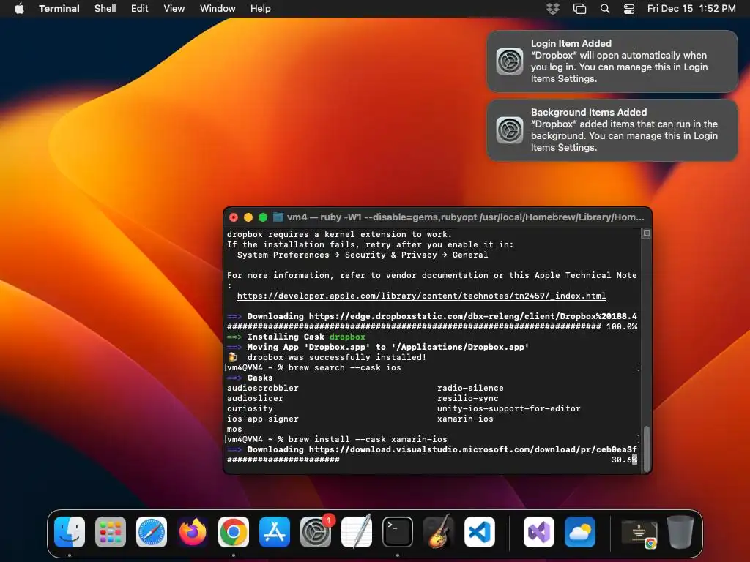750x562 pixels.
Task: Click 'brew search --cask ios' command line
Action: click(x=344, y=367)
